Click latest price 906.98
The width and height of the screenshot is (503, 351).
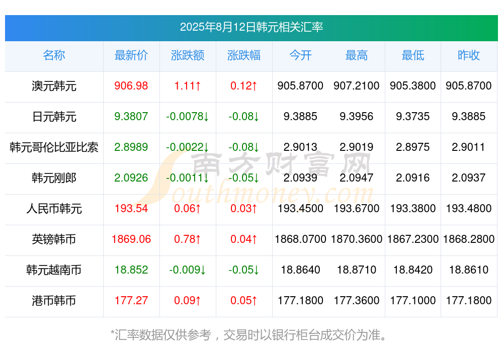pyautogui.click(x=131, y=86)
